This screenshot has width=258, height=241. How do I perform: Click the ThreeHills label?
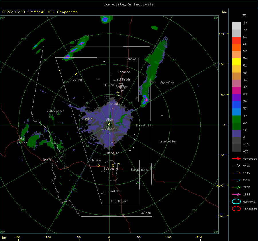144,125
